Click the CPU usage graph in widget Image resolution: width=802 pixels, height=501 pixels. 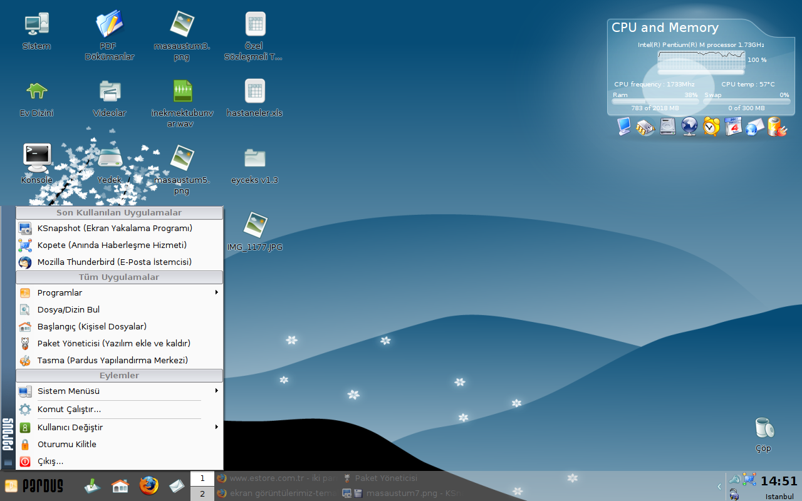click(x=701, y=59)
